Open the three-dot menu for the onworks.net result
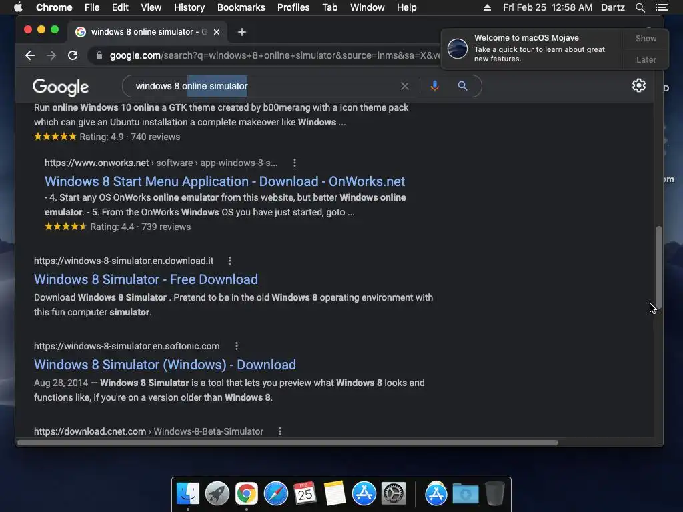Screen dimensions: 683x512 [x=295, y=163]
